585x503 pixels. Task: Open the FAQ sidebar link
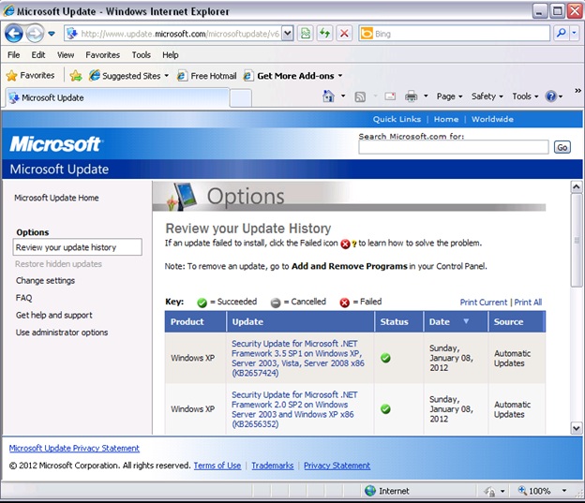click(x=23, y=298)
